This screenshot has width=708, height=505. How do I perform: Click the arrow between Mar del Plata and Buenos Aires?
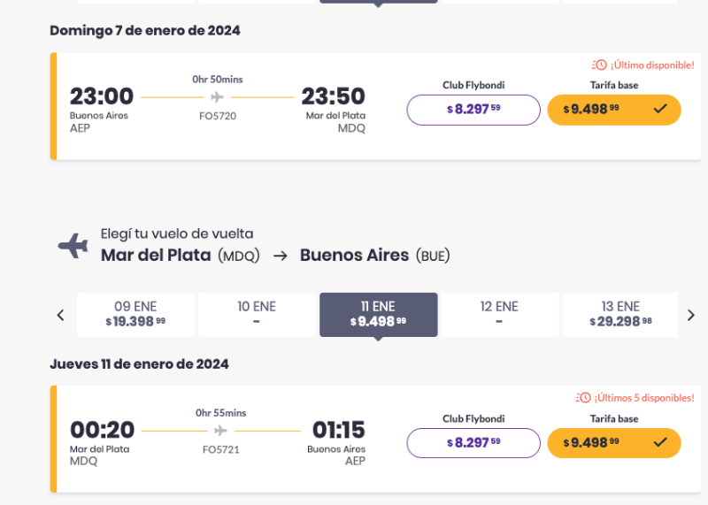click(x=281, y=256)
